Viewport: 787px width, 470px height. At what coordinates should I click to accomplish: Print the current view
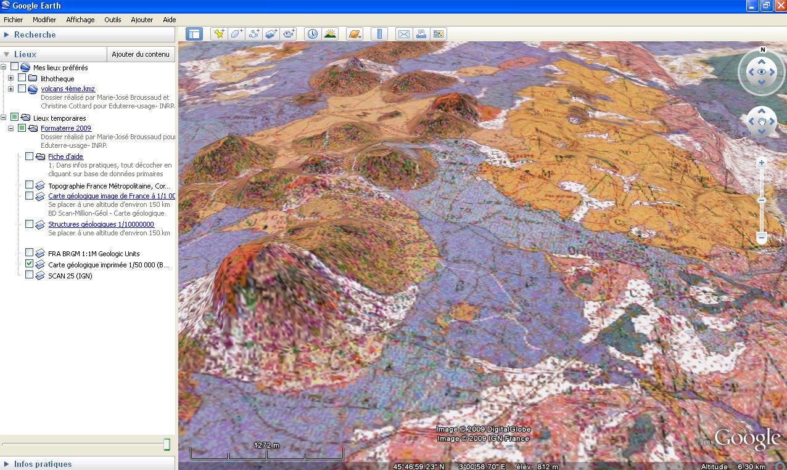pyautogui.click(x=421, y=34)
